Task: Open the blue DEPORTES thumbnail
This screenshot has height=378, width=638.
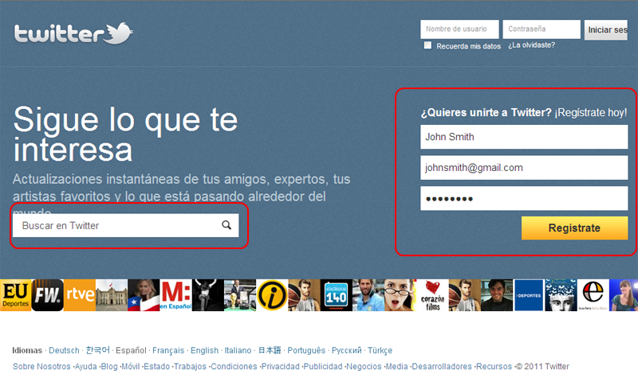Action: coord(529,295)
